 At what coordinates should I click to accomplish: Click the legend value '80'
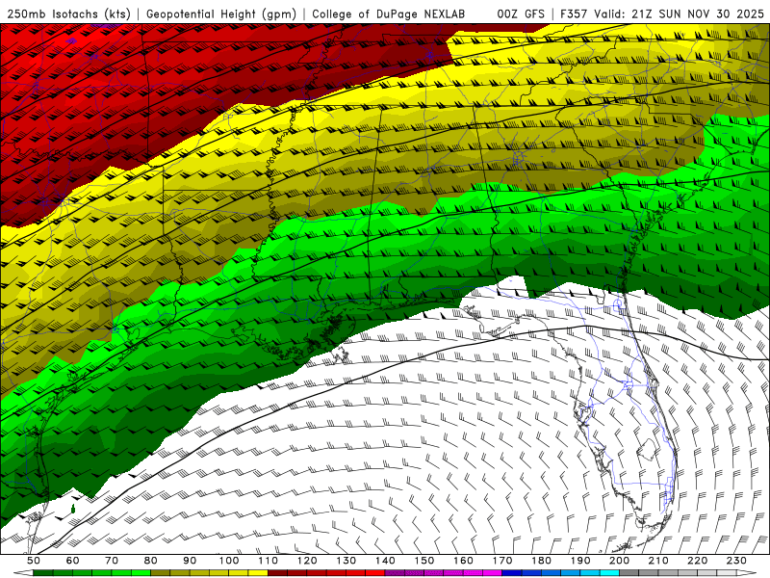click(x=151, y=561)
